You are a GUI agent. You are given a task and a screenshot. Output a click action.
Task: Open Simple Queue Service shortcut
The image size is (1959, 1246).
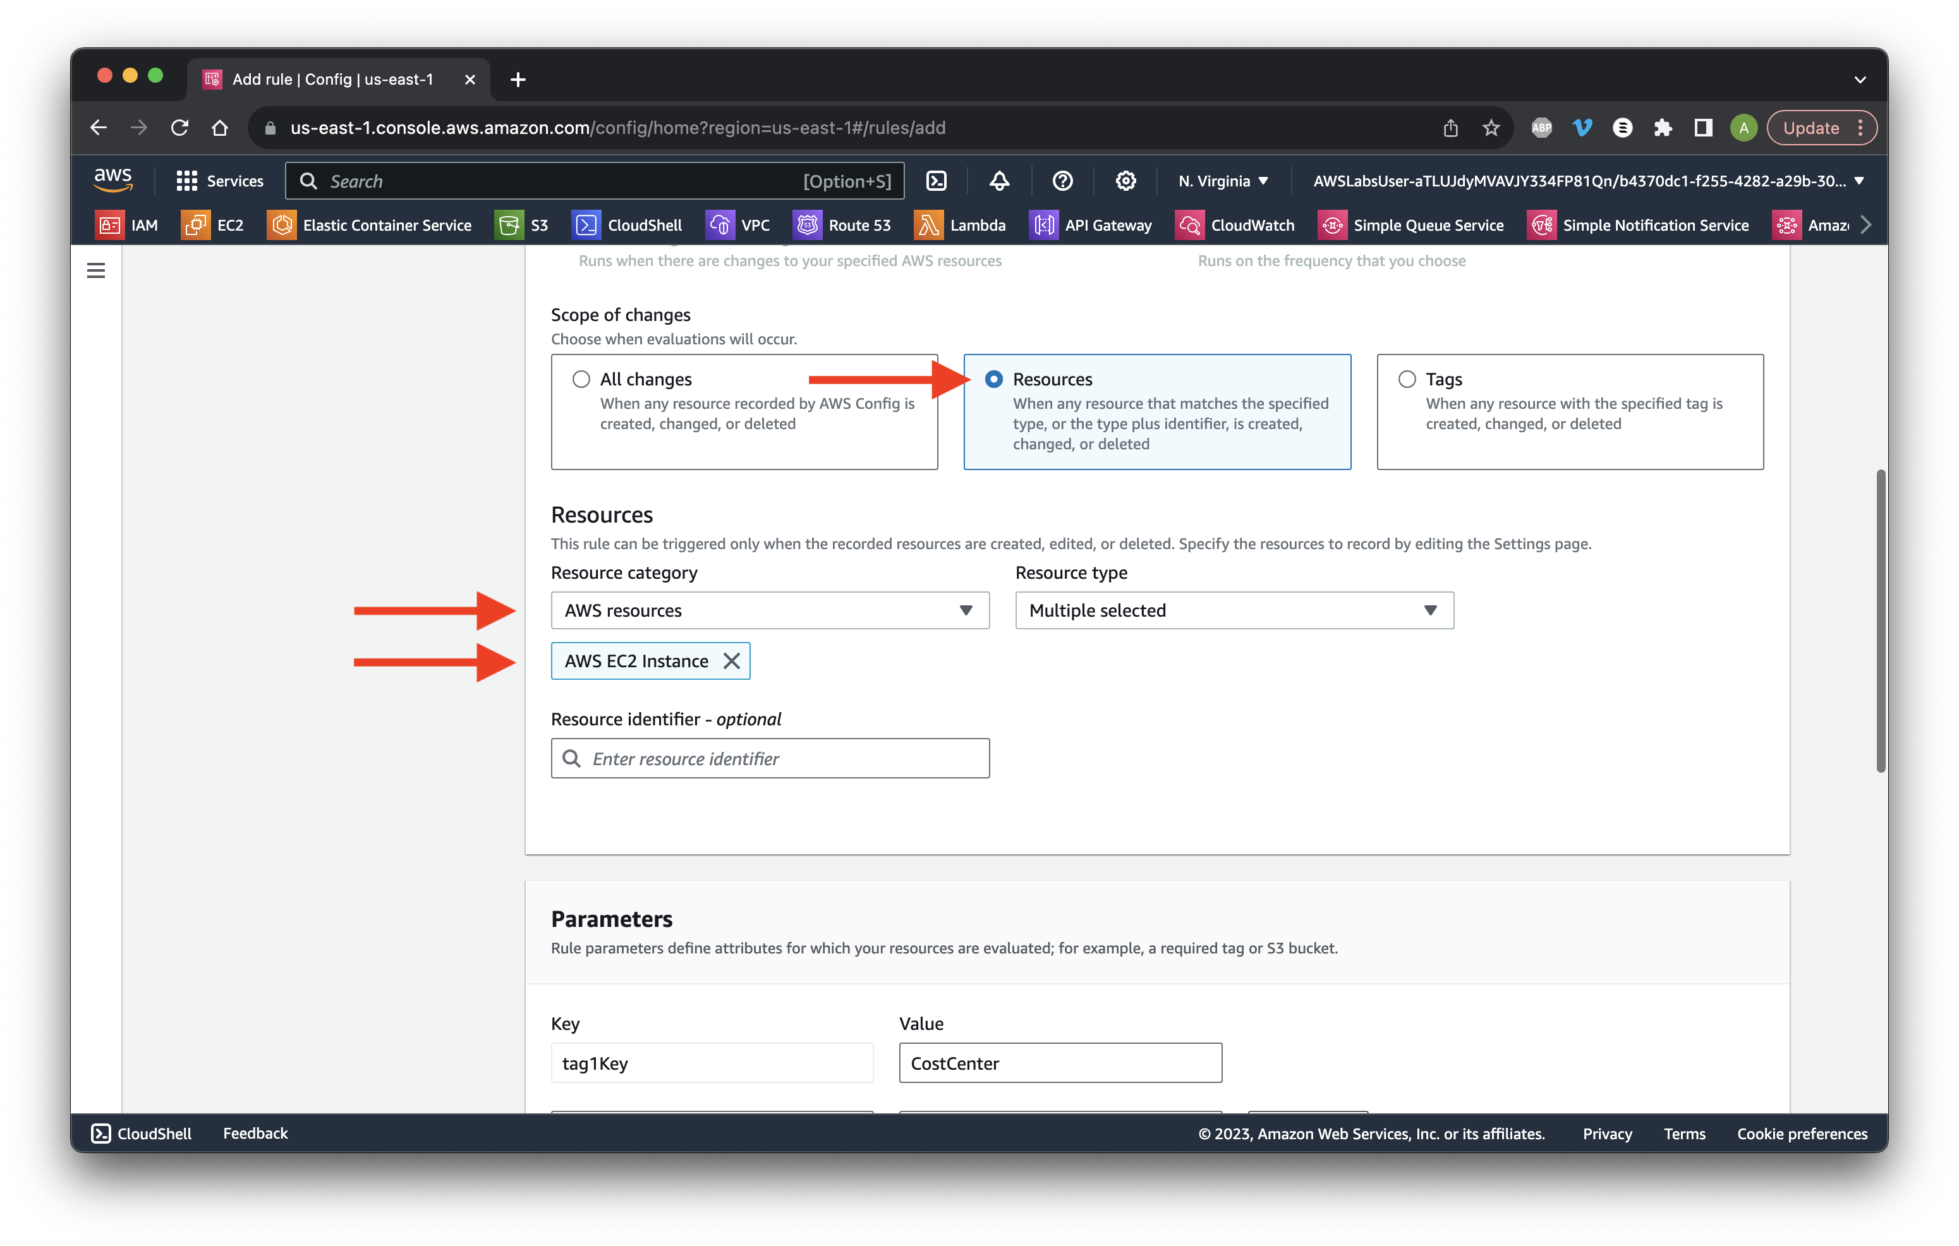[1410, 226]
